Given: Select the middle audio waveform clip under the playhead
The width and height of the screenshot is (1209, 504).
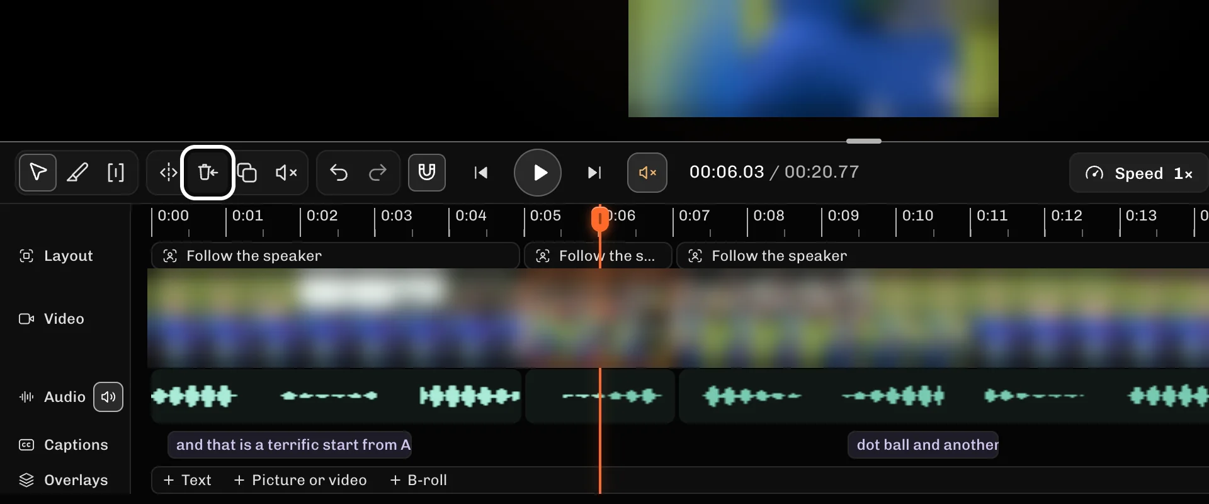Looking at the screenshot, I should point(600,396).
